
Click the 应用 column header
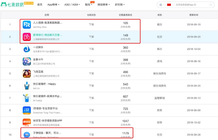point(47,15)
